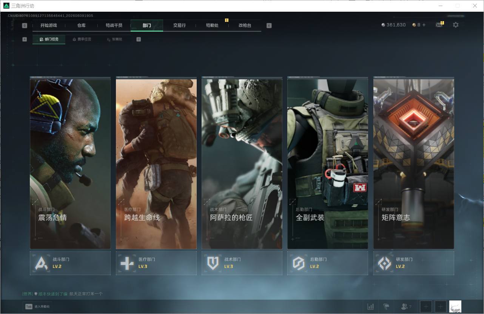
Task: Click the 矩阵意志 title text
Action: pyautogui.click(x=396, y=217)
